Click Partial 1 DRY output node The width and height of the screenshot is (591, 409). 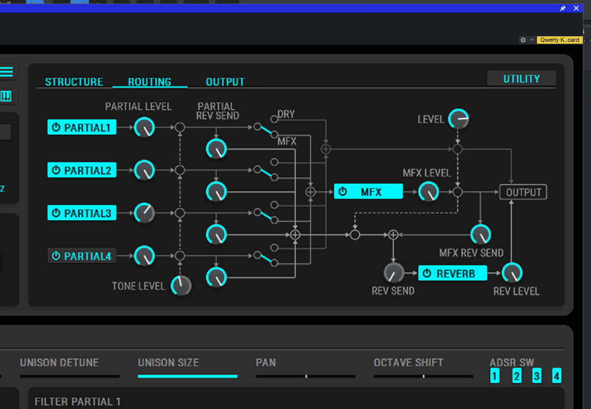(x=274, y=119)
